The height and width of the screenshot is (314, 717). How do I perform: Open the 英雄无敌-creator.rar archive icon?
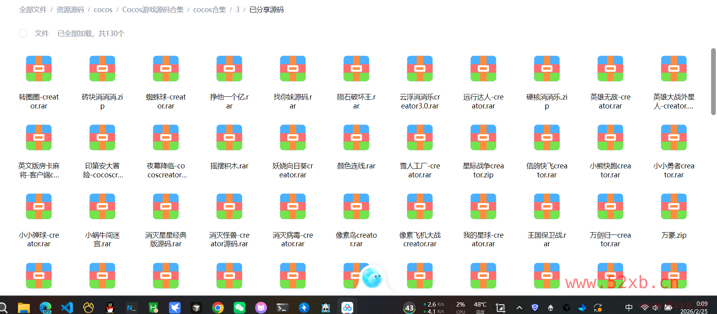(x=610, y=69)
